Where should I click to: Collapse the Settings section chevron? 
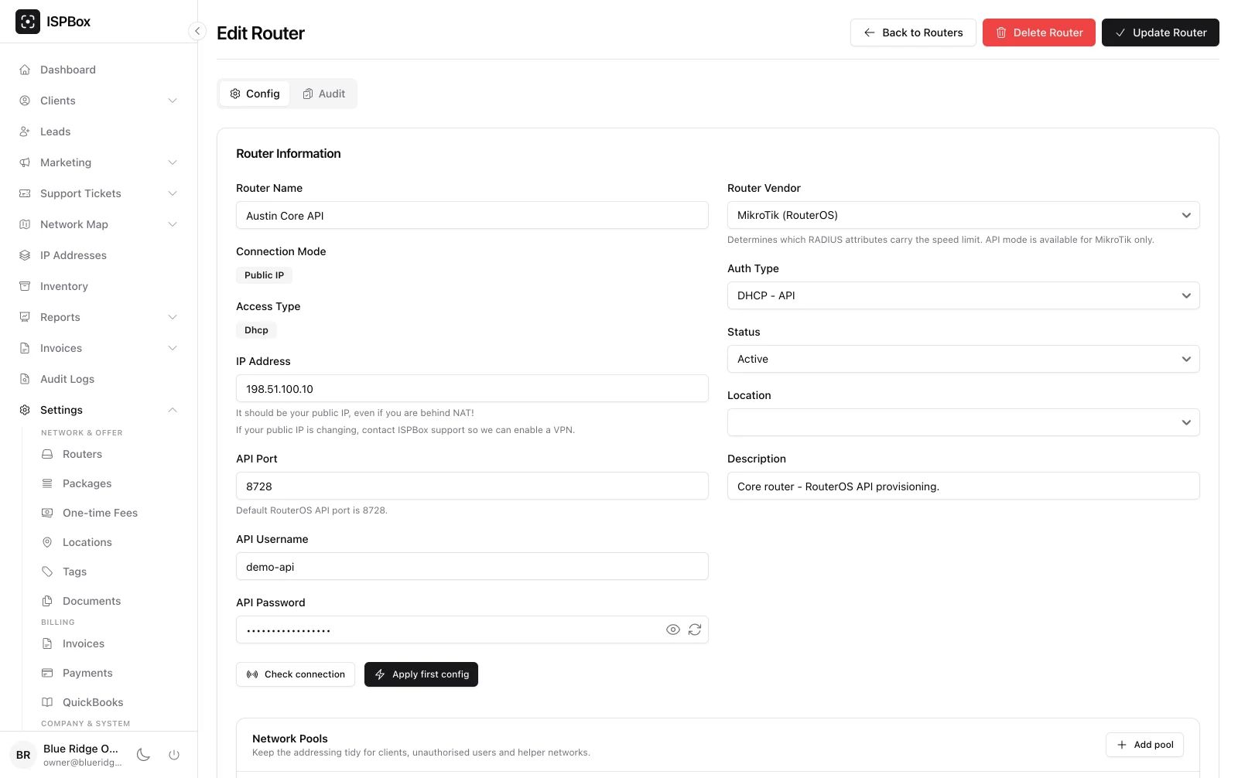coord(173,410)
